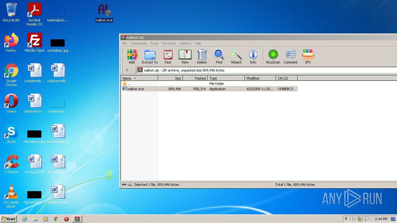Sort by the CRC32 column header

click(287, 78)
